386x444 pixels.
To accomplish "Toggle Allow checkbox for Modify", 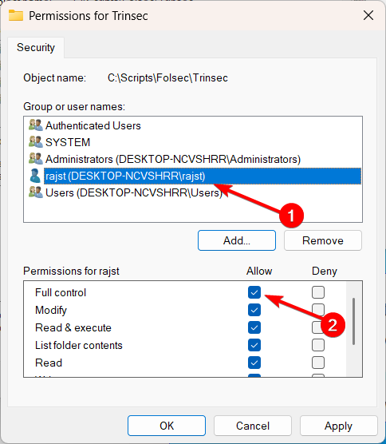I will [x=254, y=310].
